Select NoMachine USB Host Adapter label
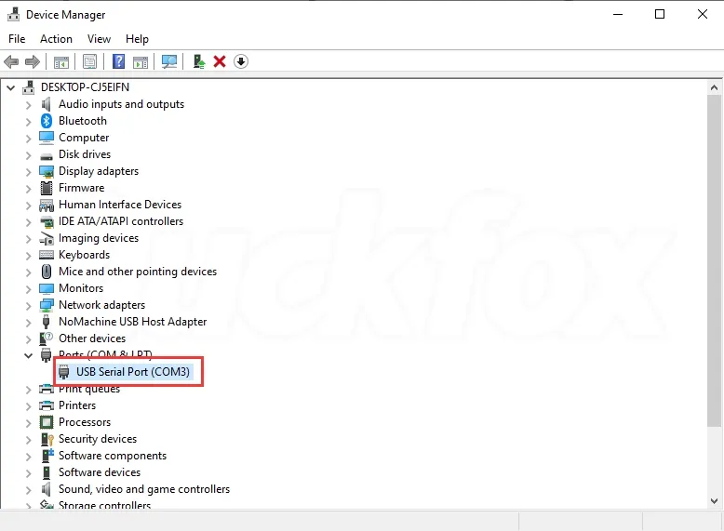This screenshot has width=724, height=531. click(x=132, y=322)
